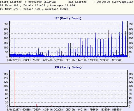Viewport: 134px width, 111px height.
Task: Click the 22257h label under the PI chart
Action: pos(17,60)
